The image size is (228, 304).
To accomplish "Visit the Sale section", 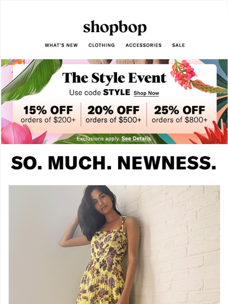I will tap(178, 45).
